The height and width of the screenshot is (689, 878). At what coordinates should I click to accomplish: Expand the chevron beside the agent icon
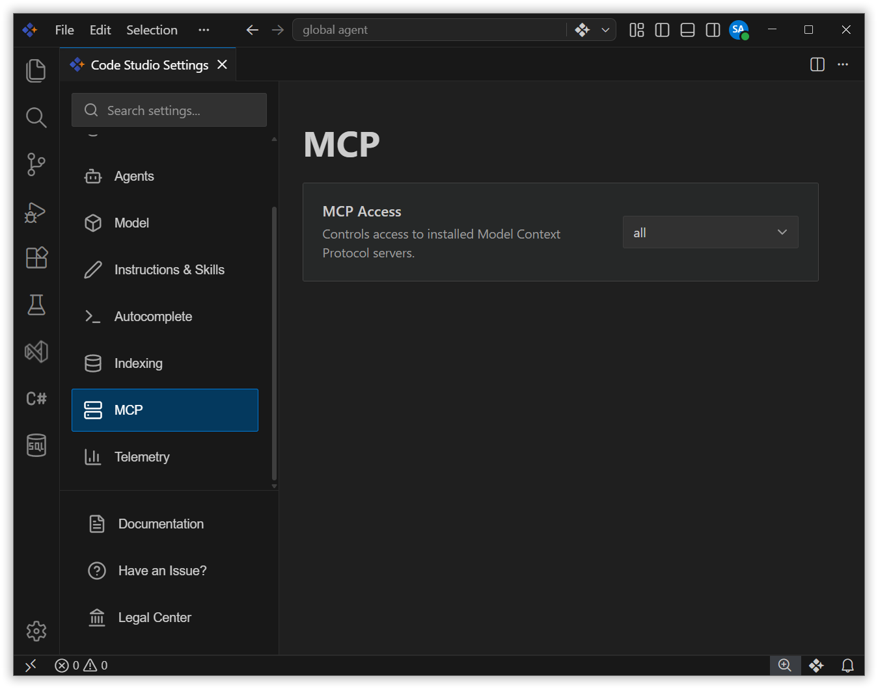605,30
